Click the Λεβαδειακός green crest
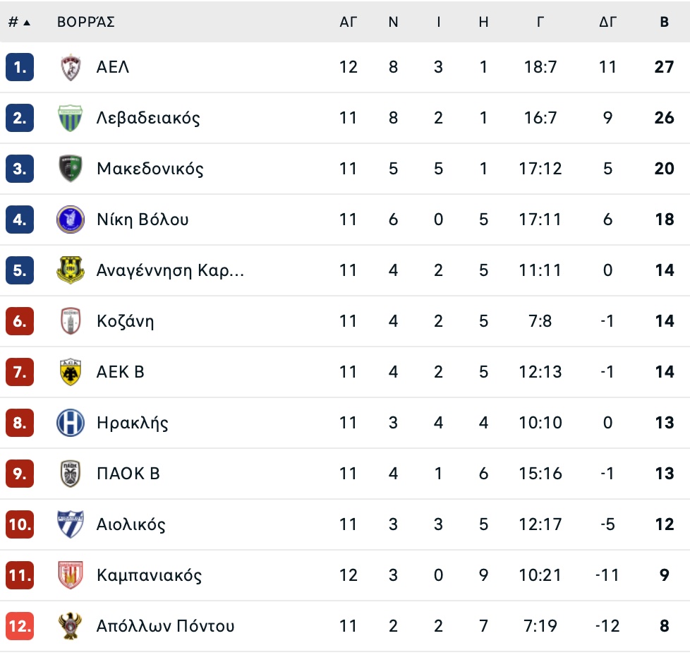The height and width of the screenshot is (655, 690). pos(71,118)
